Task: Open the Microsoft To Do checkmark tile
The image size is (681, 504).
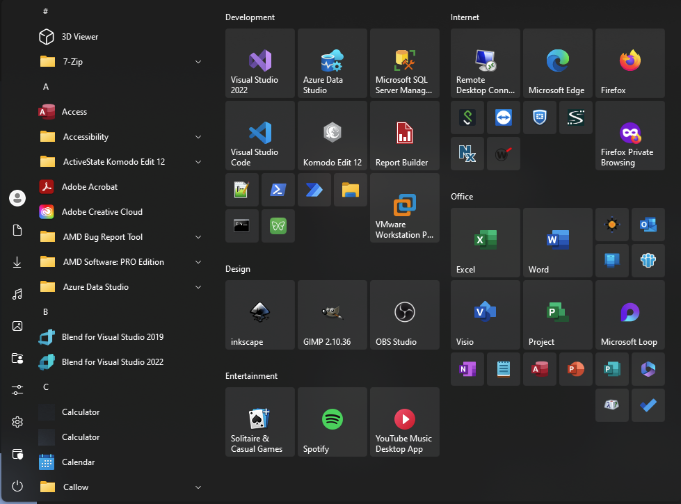Action: pyautogui.click(x=648, y=405)
